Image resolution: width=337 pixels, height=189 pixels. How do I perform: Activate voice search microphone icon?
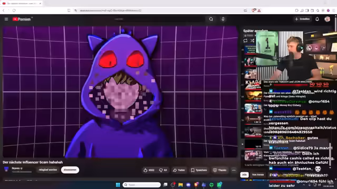[223, 19]
